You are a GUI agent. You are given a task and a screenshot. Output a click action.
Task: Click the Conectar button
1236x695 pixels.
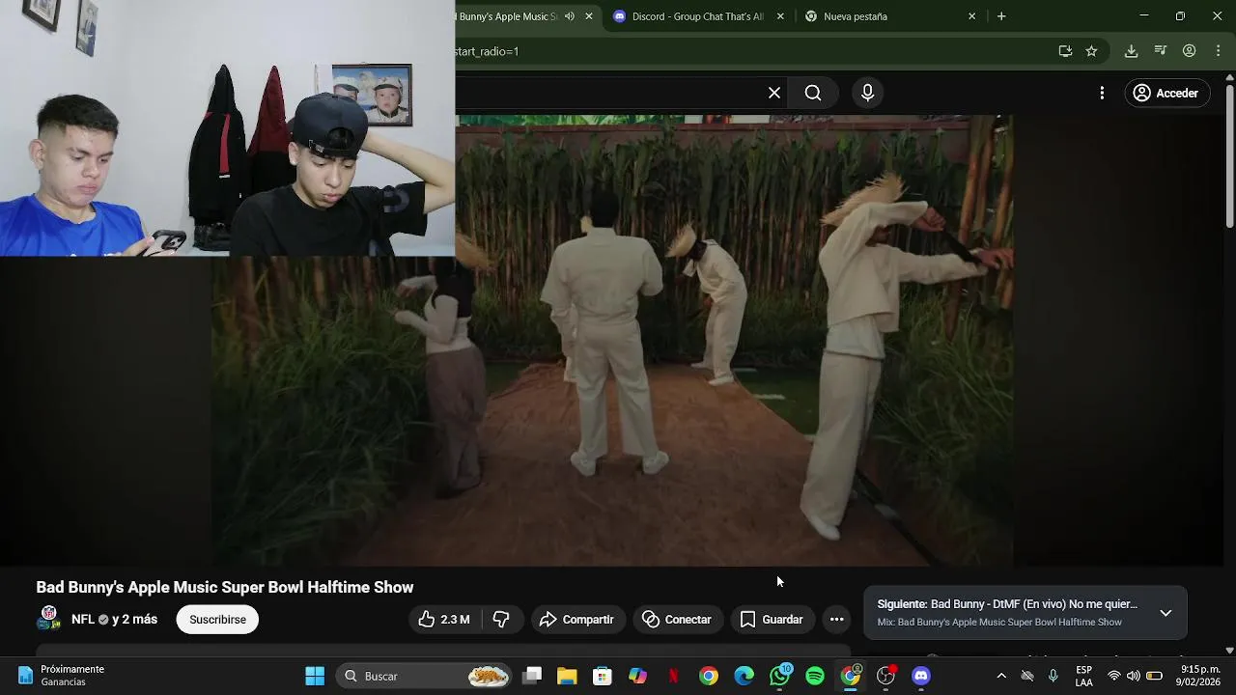coord(678,620)
